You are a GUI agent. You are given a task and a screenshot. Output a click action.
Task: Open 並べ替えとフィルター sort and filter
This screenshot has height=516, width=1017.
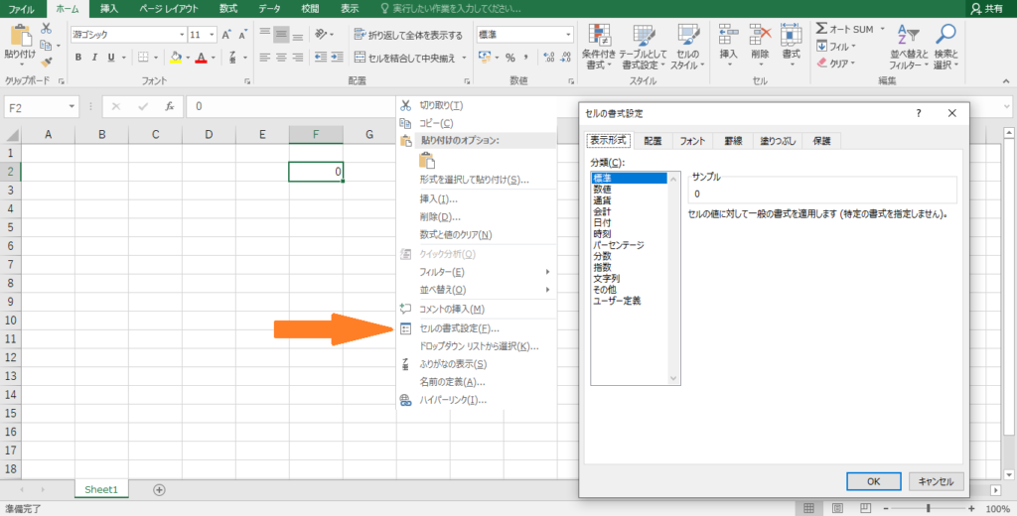pyautogui.click(x=909, y=47)
